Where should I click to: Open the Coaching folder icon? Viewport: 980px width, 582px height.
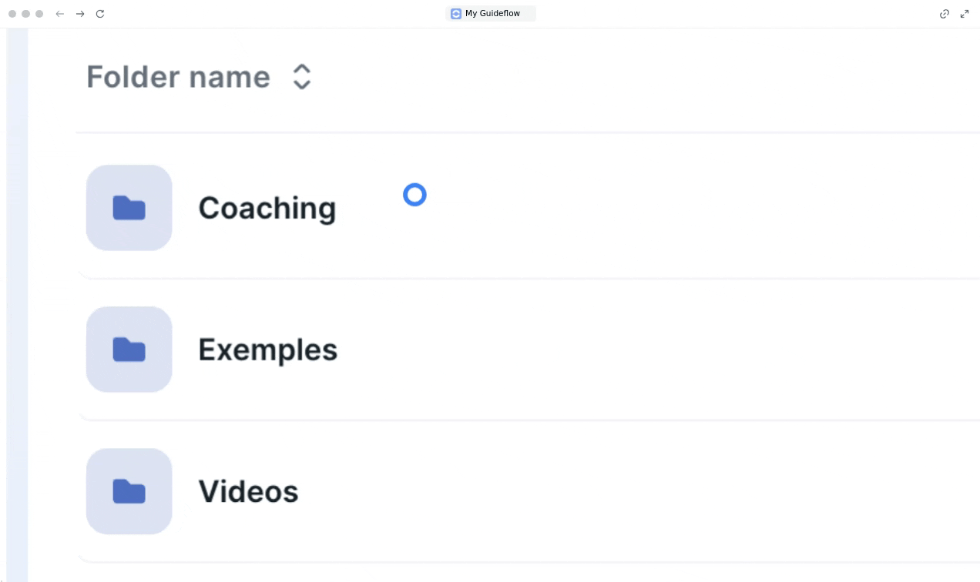[129, 208]
